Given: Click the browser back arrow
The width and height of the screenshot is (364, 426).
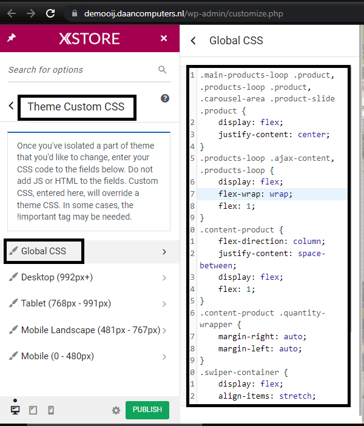Looking at the screenshot, I should coord(12,13).
